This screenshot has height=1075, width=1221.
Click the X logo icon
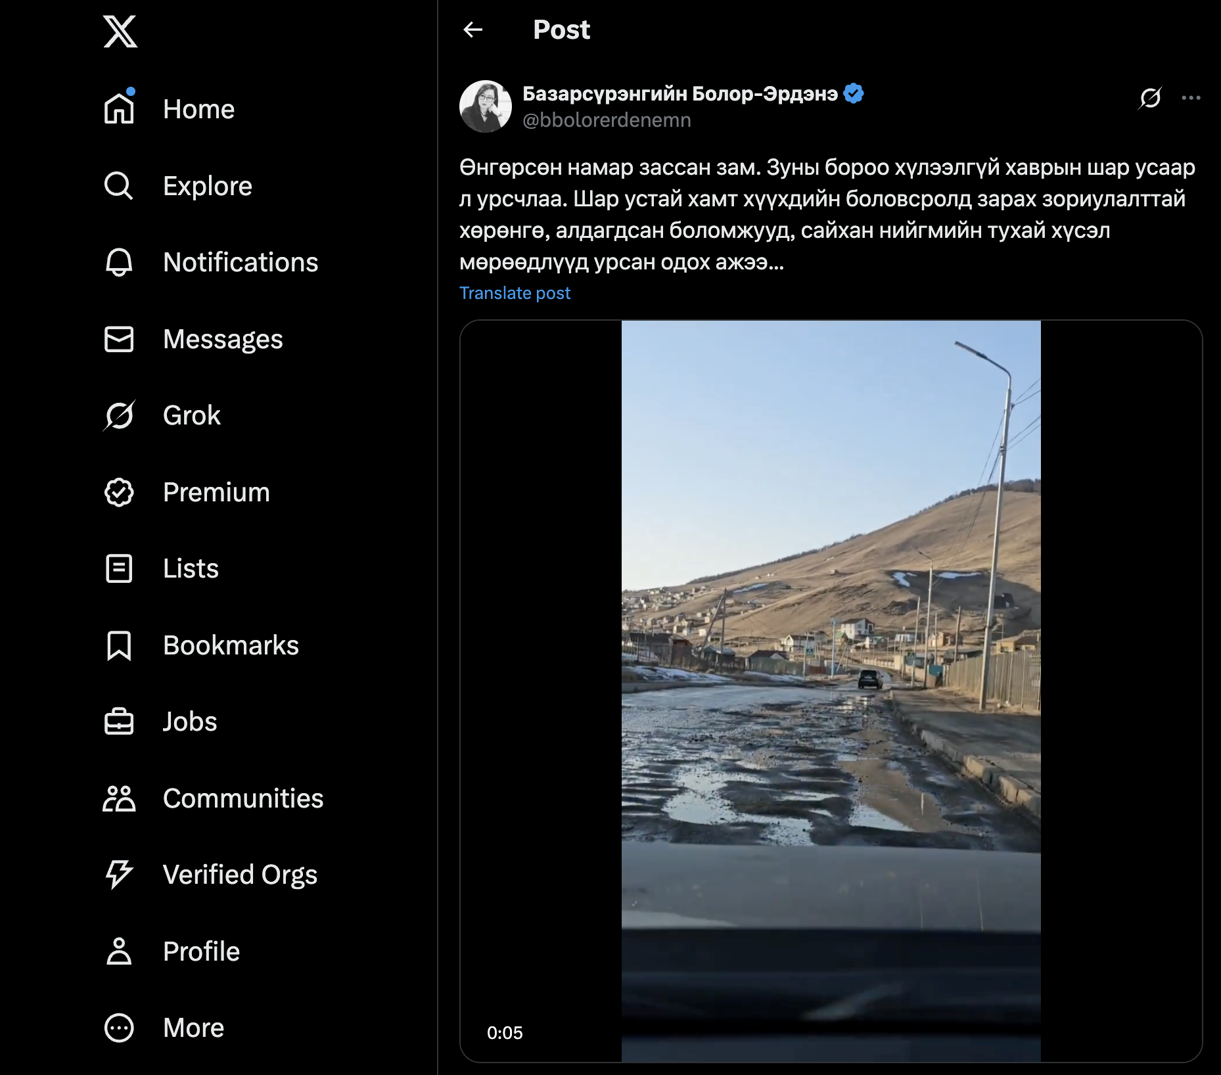[x=120, y=32]
